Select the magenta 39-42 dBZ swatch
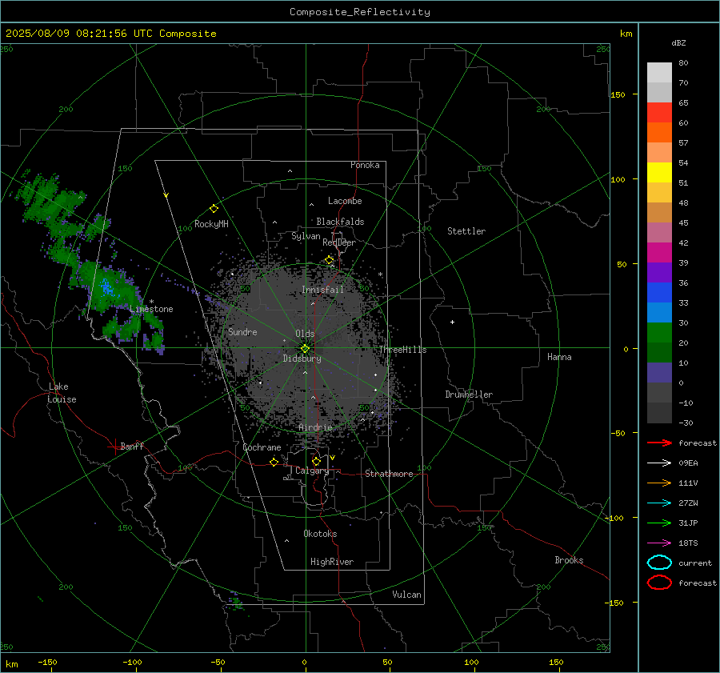This screenshot has width=720, height=673. pos(659,252)
